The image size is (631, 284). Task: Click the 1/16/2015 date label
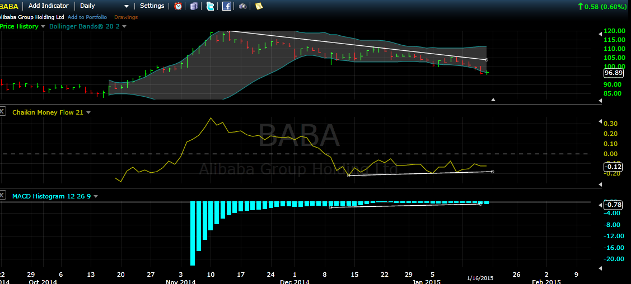click(x=480, y=278)
